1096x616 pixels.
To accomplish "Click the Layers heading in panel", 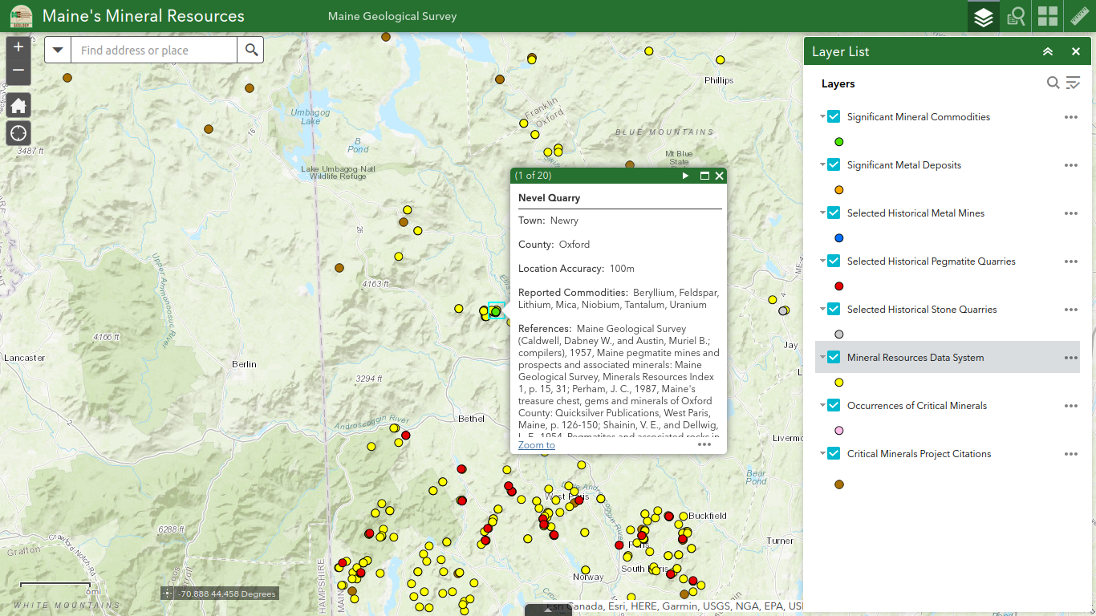I will tap(838, 83).
